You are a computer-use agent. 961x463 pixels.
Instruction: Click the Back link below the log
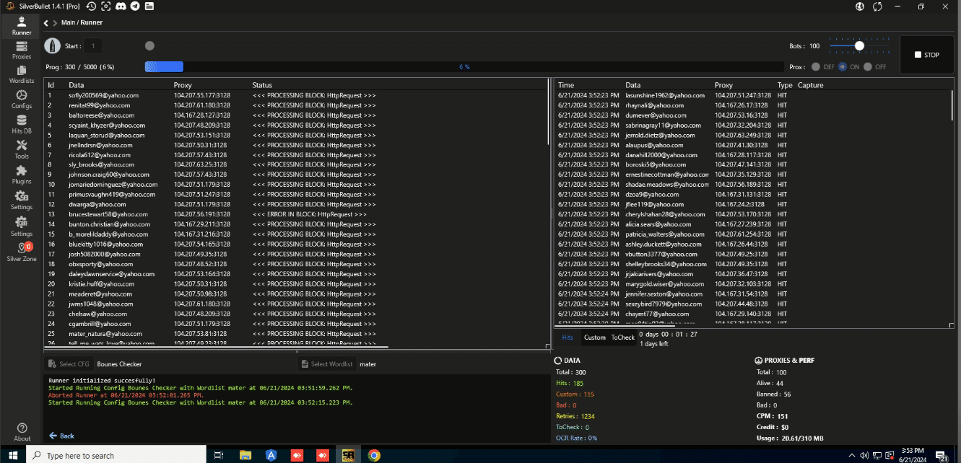[61, 435]
